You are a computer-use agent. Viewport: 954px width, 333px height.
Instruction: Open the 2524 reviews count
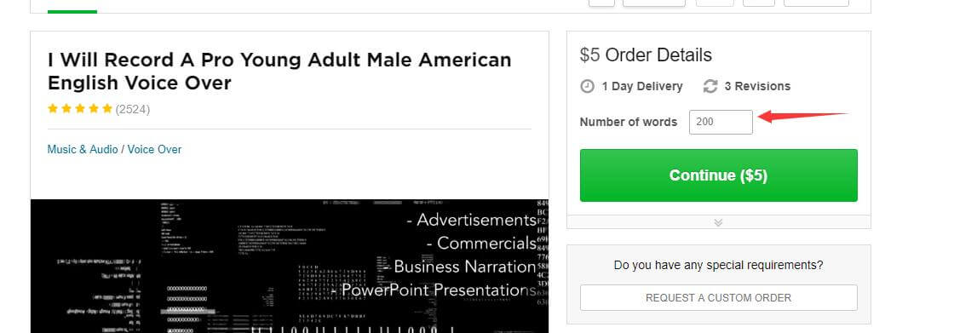click(x=133, y=110)
